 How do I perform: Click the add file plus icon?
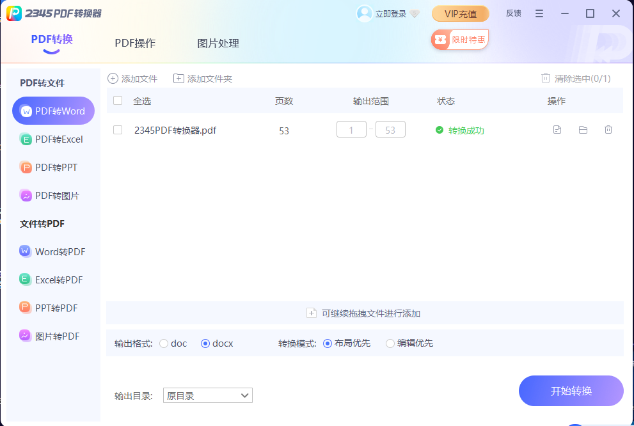tap(113, 79)
